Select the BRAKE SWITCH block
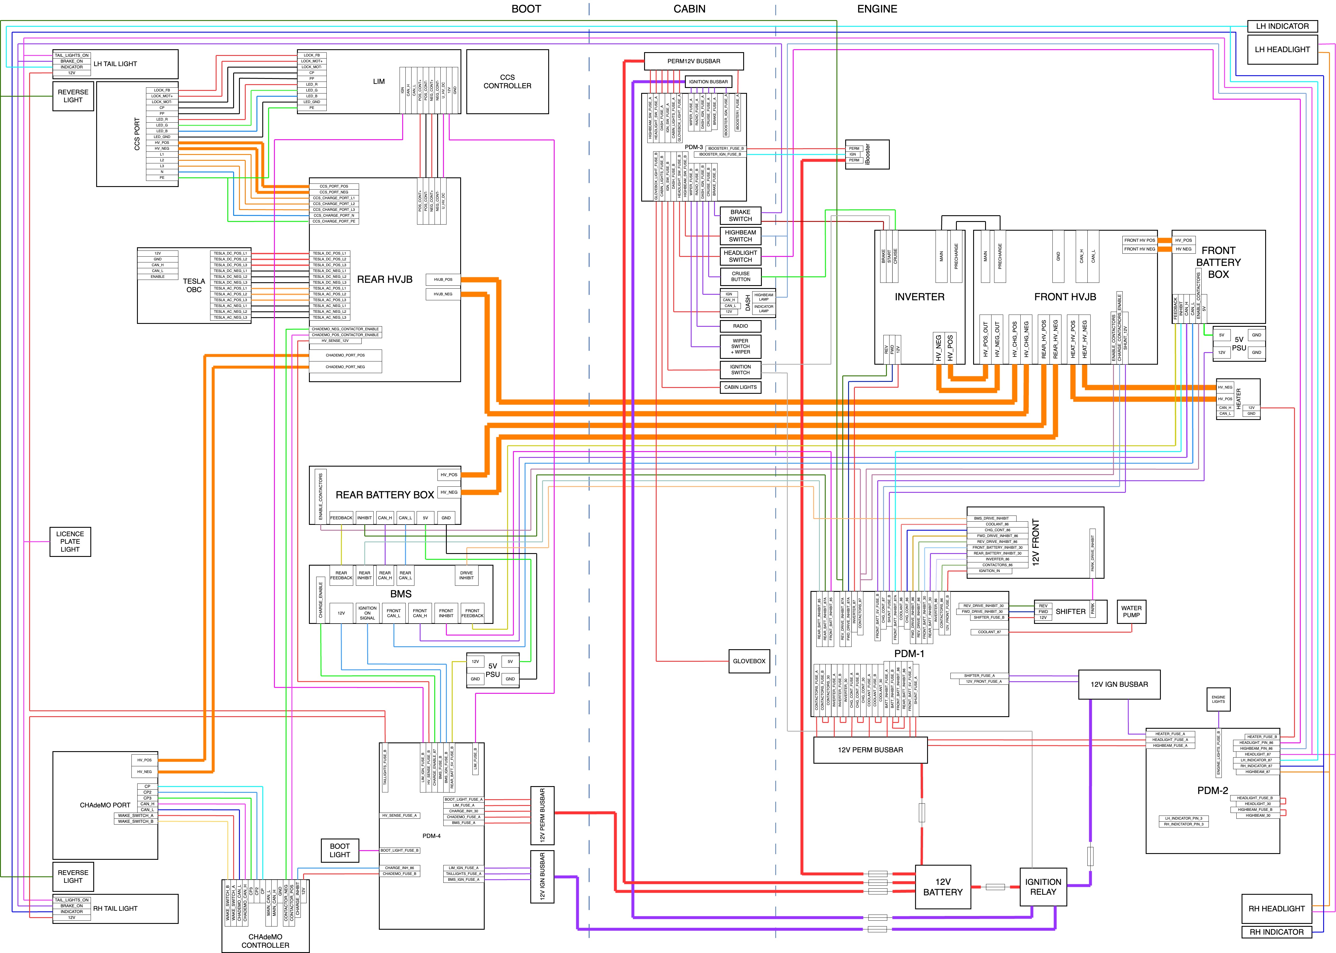The height and width of the screenshot is (953, 1336). pos(740,215)
